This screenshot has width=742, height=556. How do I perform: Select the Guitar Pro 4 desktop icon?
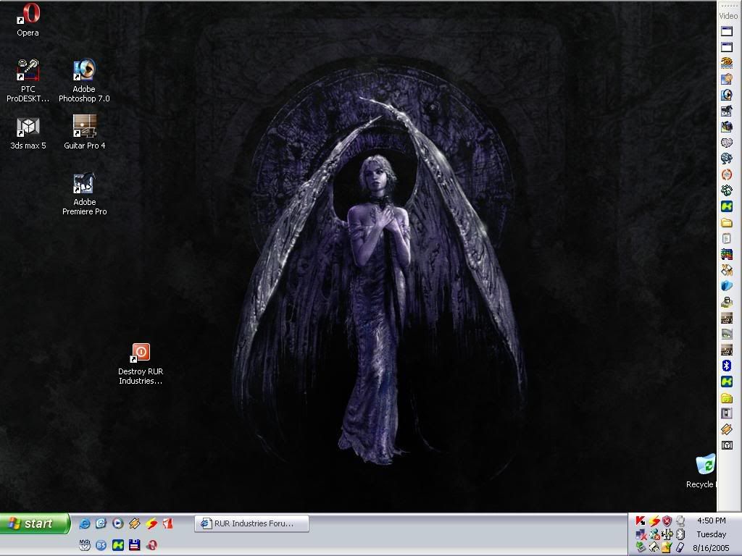(85, 132)
